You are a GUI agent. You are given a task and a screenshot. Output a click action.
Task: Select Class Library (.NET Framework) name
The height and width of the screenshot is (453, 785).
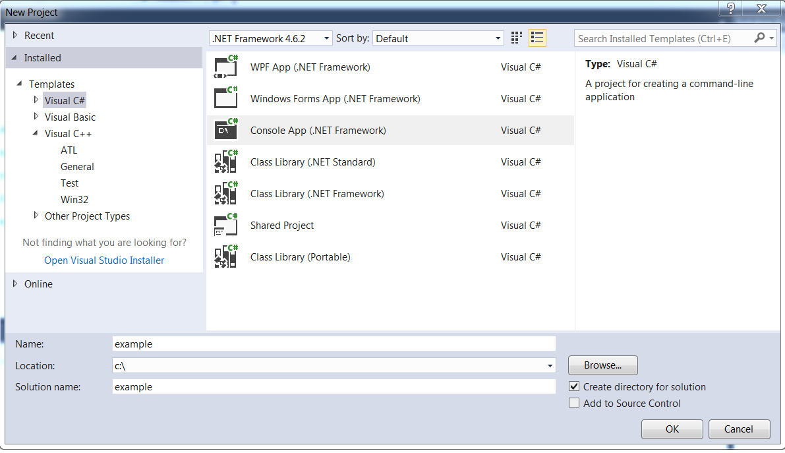click(x=318, y=193)
